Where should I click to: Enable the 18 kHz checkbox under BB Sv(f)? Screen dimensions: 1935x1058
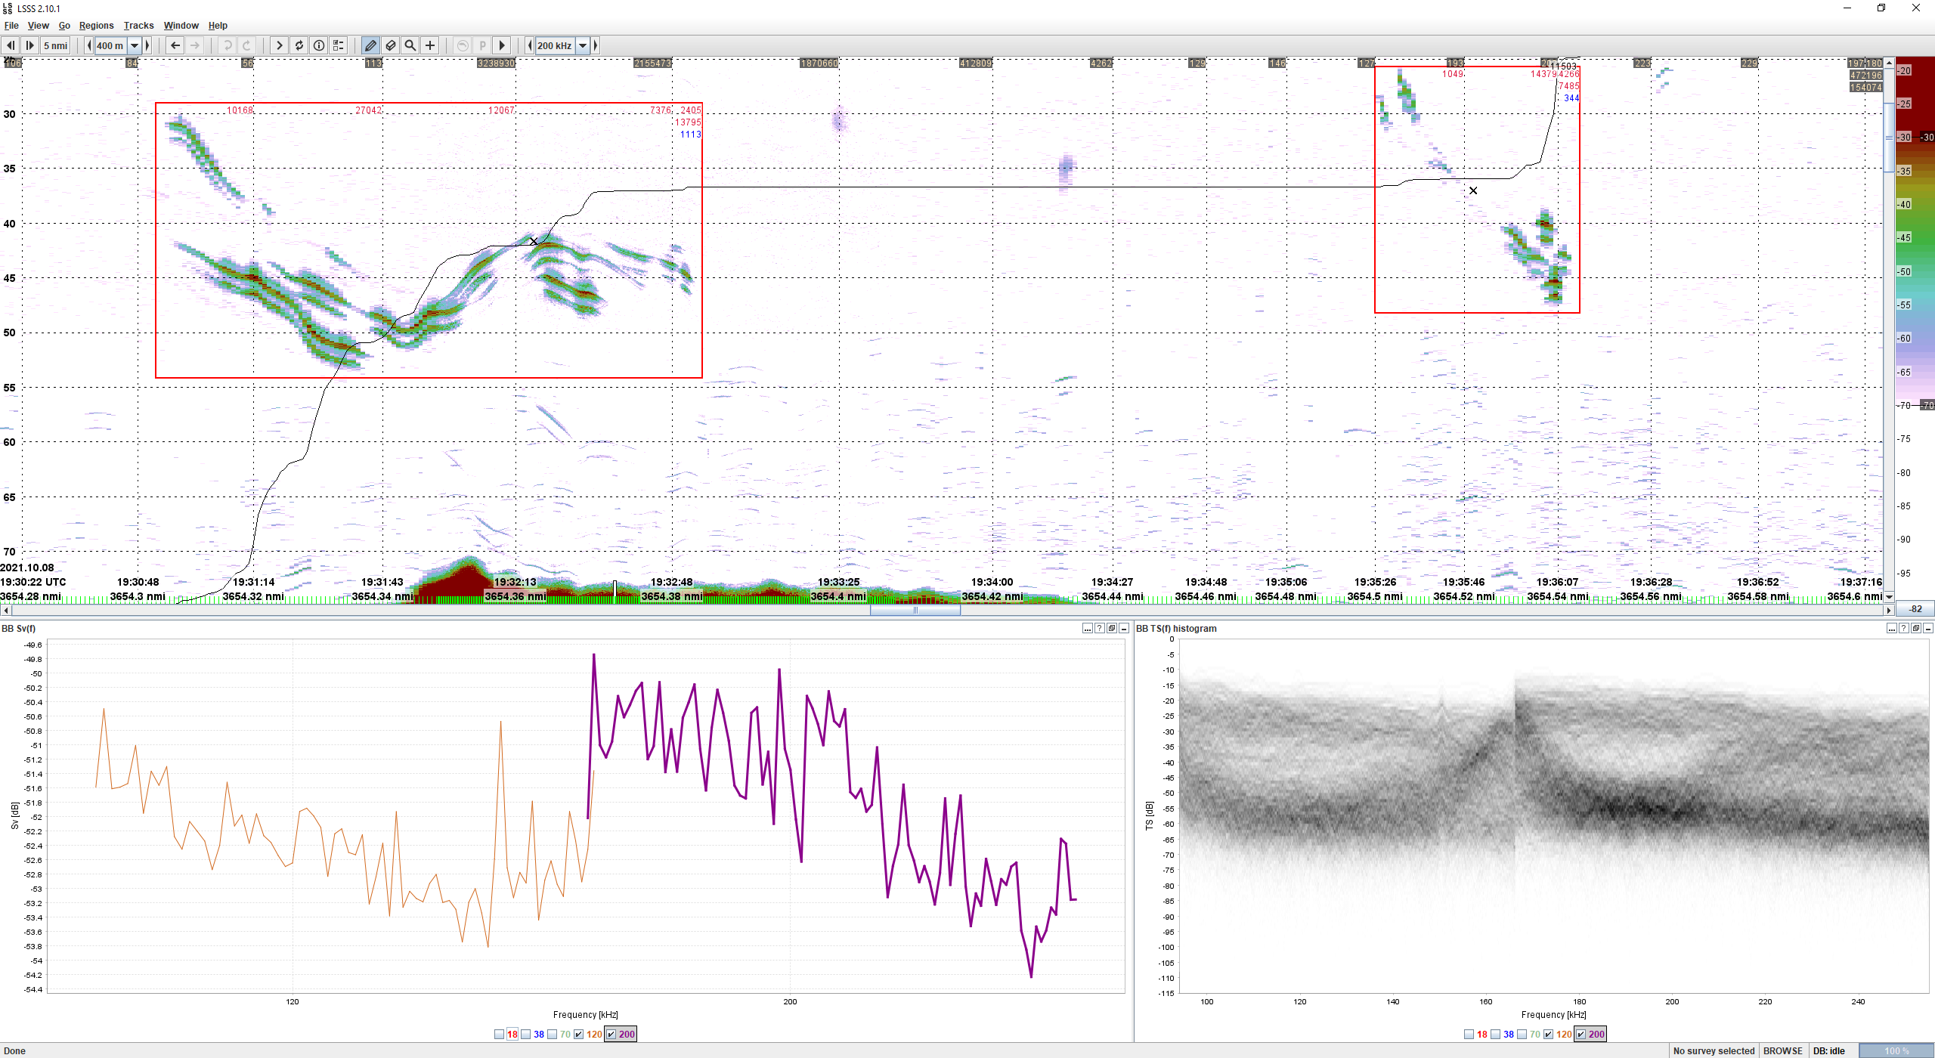click(500, 1033)
